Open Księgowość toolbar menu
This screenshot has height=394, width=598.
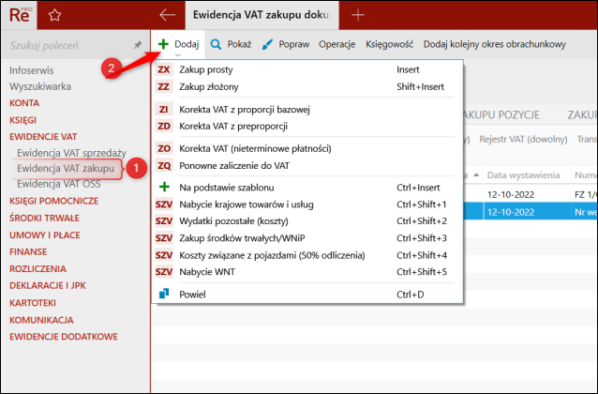(389, 43)
